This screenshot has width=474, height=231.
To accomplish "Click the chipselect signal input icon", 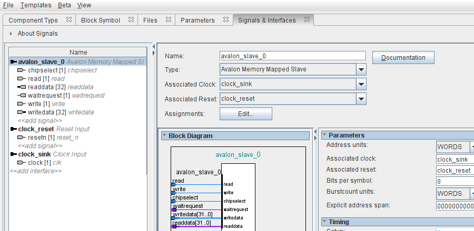I will click(22, 70).
